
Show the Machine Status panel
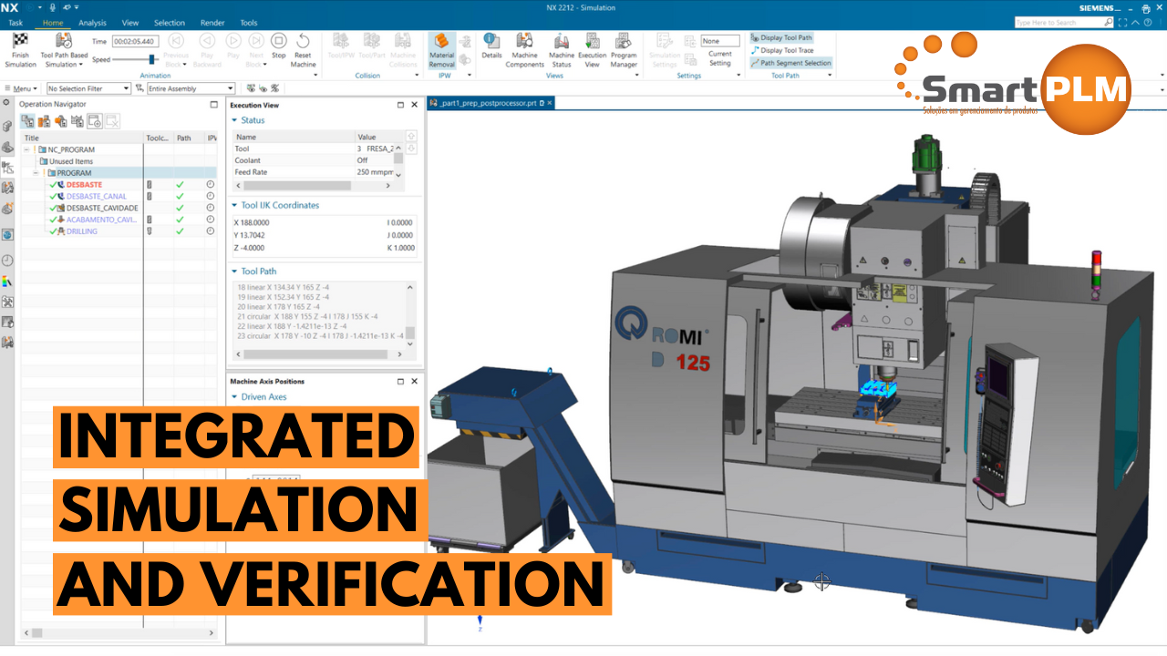562,42
